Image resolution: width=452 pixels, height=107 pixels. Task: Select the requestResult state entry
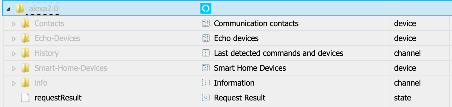coord(58,98)
